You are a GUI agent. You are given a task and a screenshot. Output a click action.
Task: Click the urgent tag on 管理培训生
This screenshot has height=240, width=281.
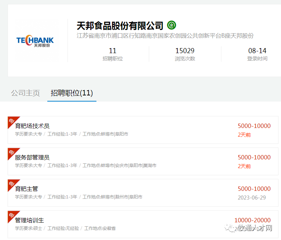(x=12, y=215)
